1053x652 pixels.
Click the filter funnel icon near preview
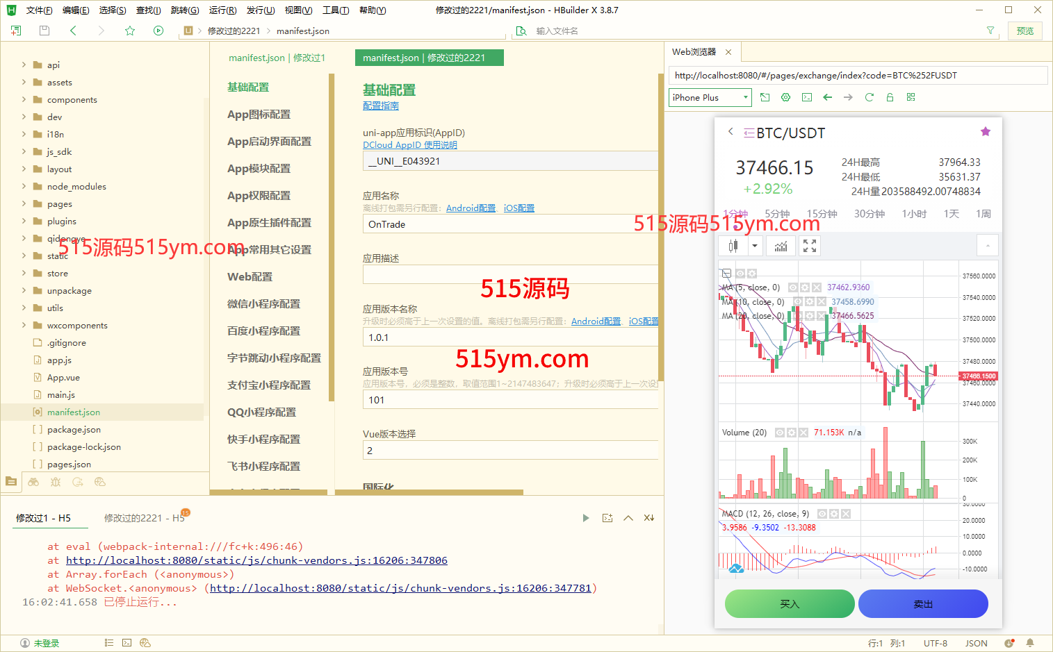click(x=990, y=31)
